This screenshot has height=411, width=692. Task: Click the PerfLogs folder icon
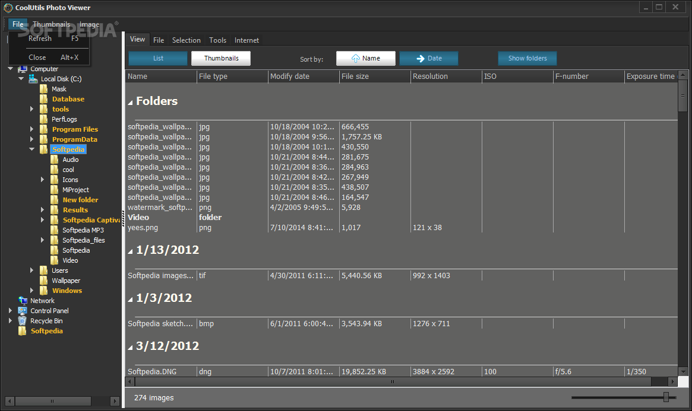(x=44, y=119)
